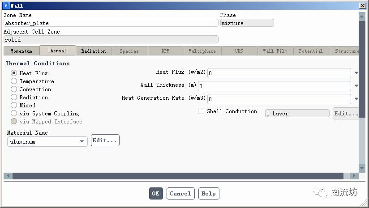Open the Heat Generation Rate dropdown arrow

coord(356,99)
